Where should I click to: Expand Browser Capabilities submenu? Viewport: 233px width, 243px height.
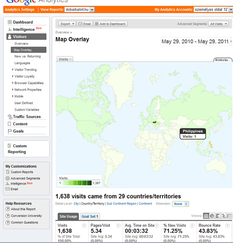[13, 83]
